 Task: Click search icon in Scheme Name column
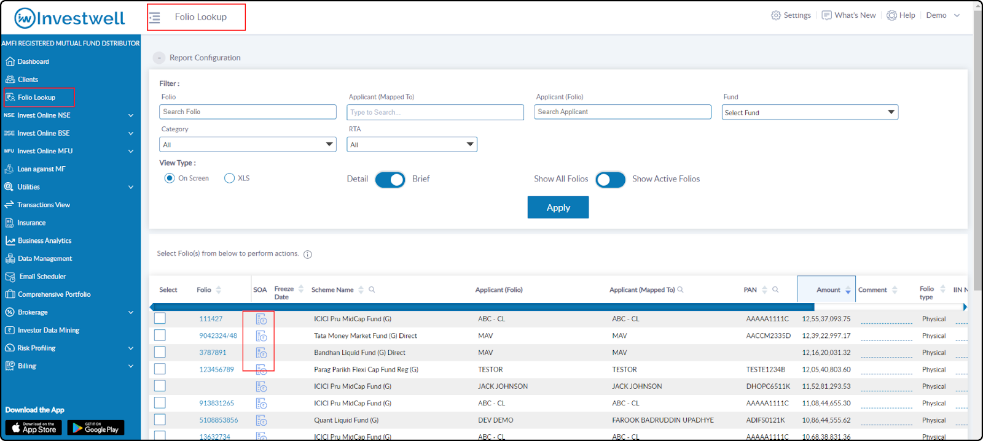372,290
